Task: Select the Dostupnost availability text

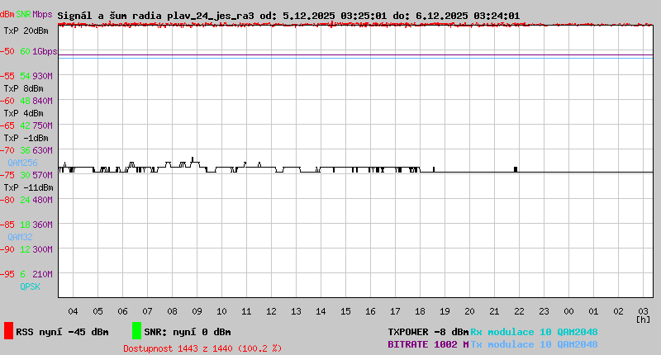Action: [202, 348]
